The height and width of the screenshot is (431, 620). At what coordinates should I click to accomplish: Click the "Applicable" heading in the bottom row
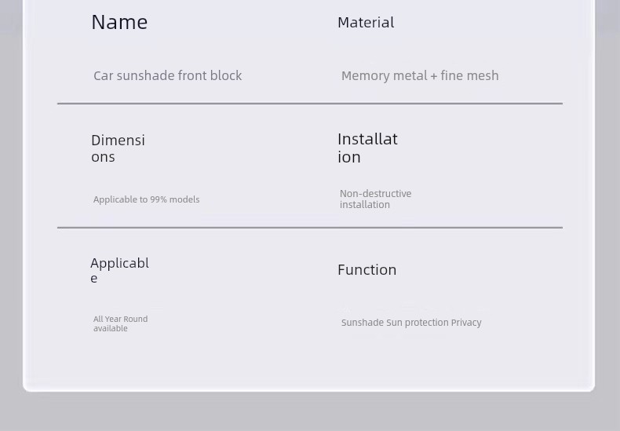coord(119,269)
